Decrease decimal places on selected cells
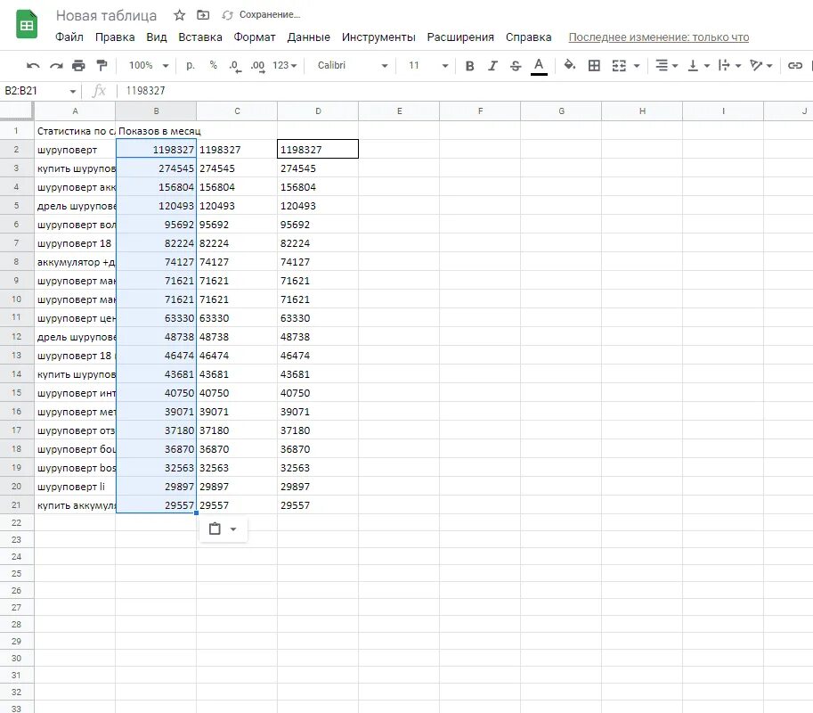This screenshot has height=713, width=813. click(x=233, y=65)
